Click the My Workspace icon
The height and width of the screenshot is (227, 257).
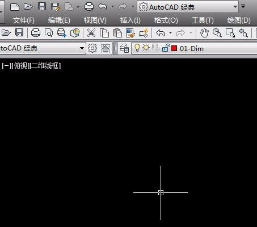pyautogui.click(x=106, y=48)
